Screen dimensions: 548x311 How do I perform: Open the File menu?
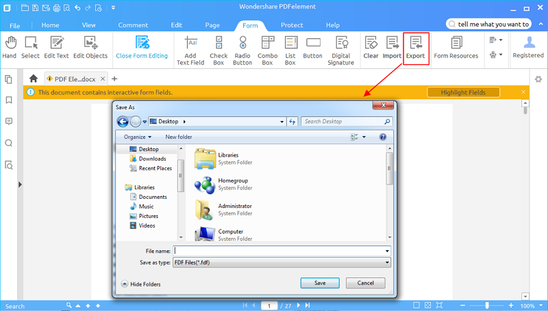[14, 25]
